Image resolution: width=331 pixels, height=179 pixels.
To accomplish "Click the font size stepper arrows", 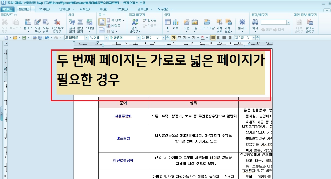I will (167, 38).
